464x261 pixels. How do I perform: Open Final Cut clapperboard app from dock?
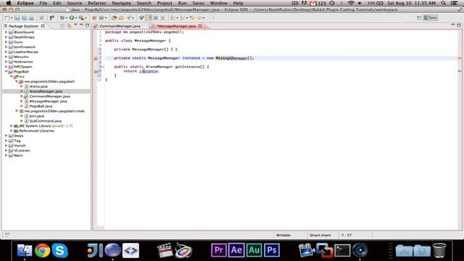click(165, 250)
